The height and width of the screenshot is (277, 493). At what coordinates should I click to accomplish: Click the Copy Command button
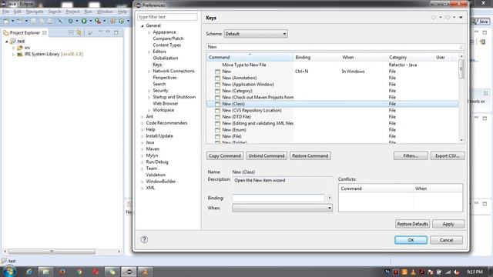click(x=225, y=155)
